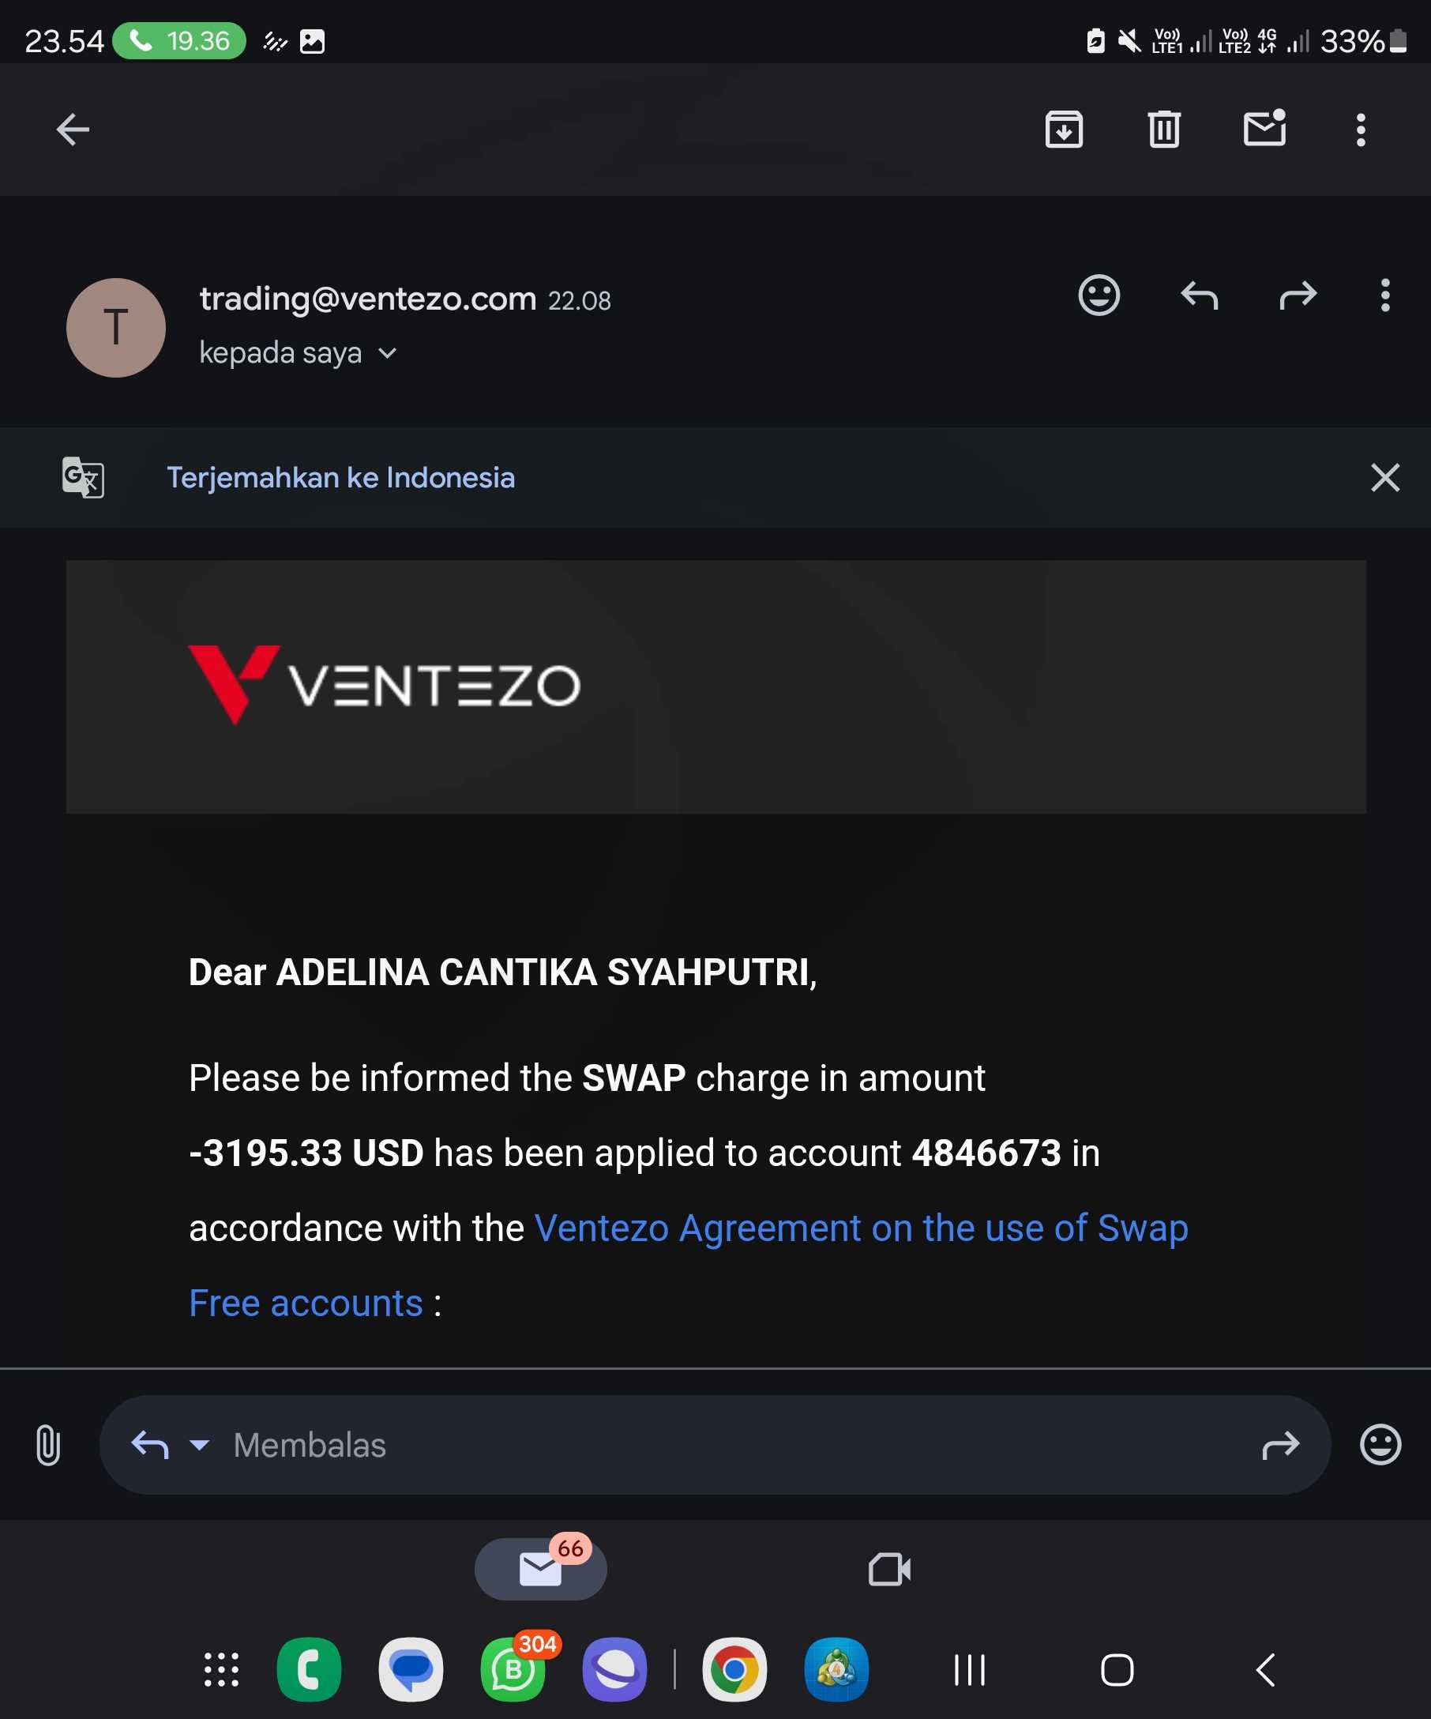The image size is (1431, 1719).
Task: Delete the email with trash icon
Action: [x=1163, y=130]
